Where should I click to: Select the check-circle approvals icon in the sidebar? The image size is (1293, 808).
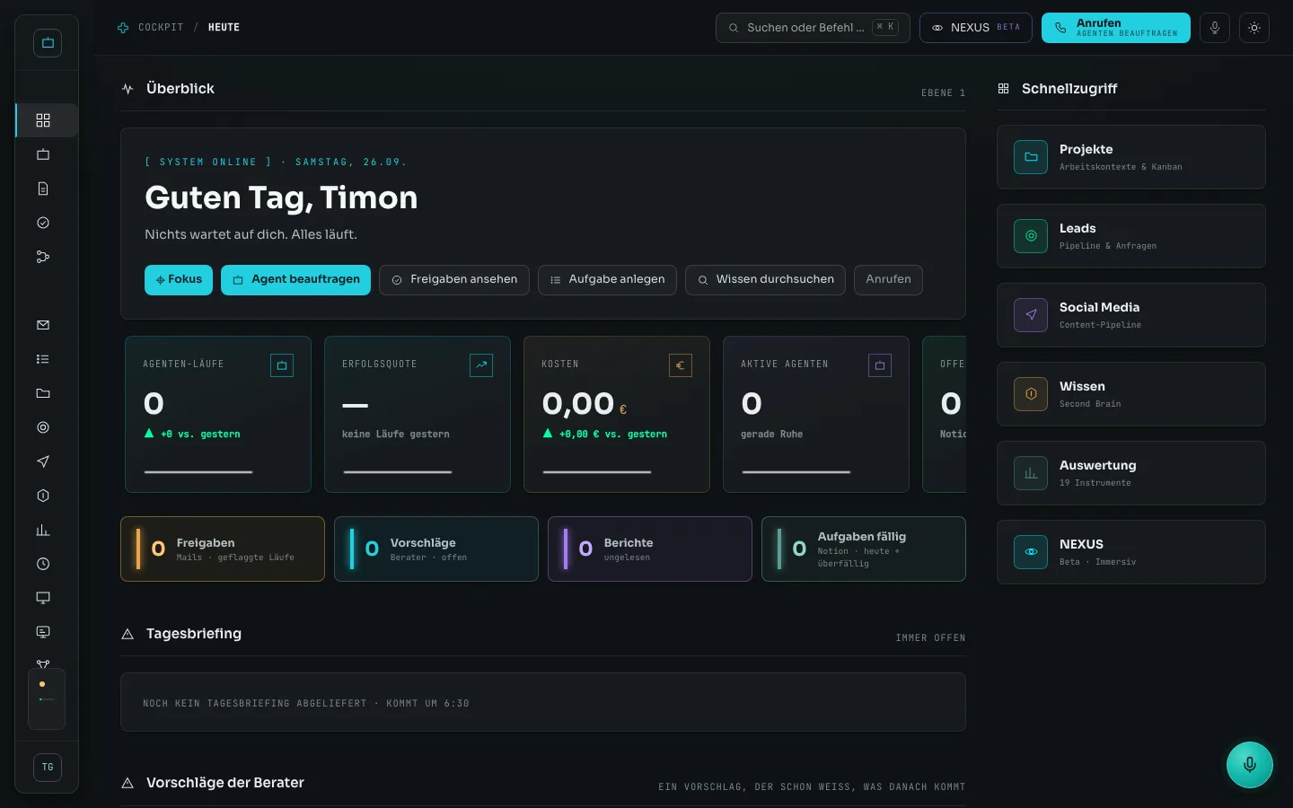(43, 223)
